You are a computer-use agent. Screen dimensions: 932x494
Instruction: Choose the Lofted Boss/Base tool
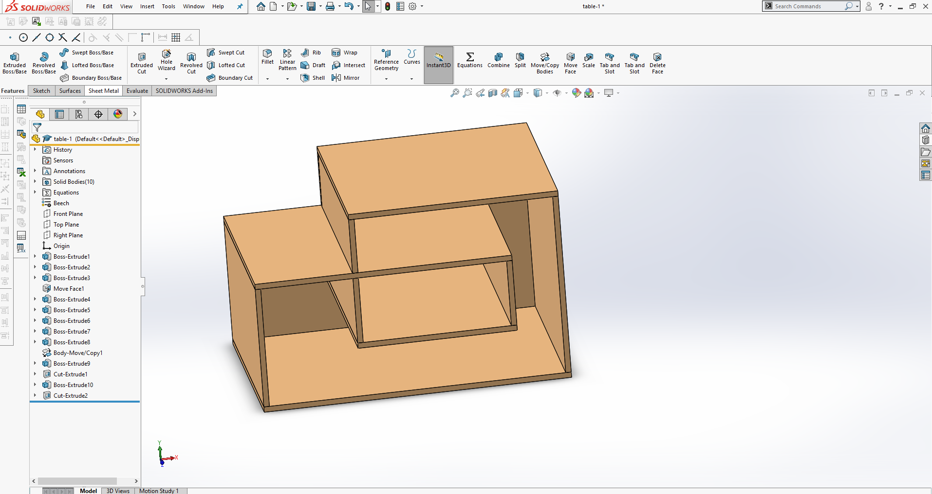pyautogui.click(x=87, y=65)
